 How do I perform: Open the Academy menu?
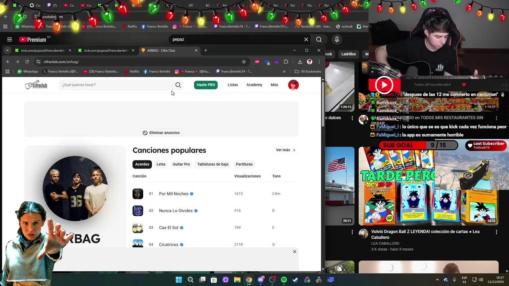click(x=254, y=85)
